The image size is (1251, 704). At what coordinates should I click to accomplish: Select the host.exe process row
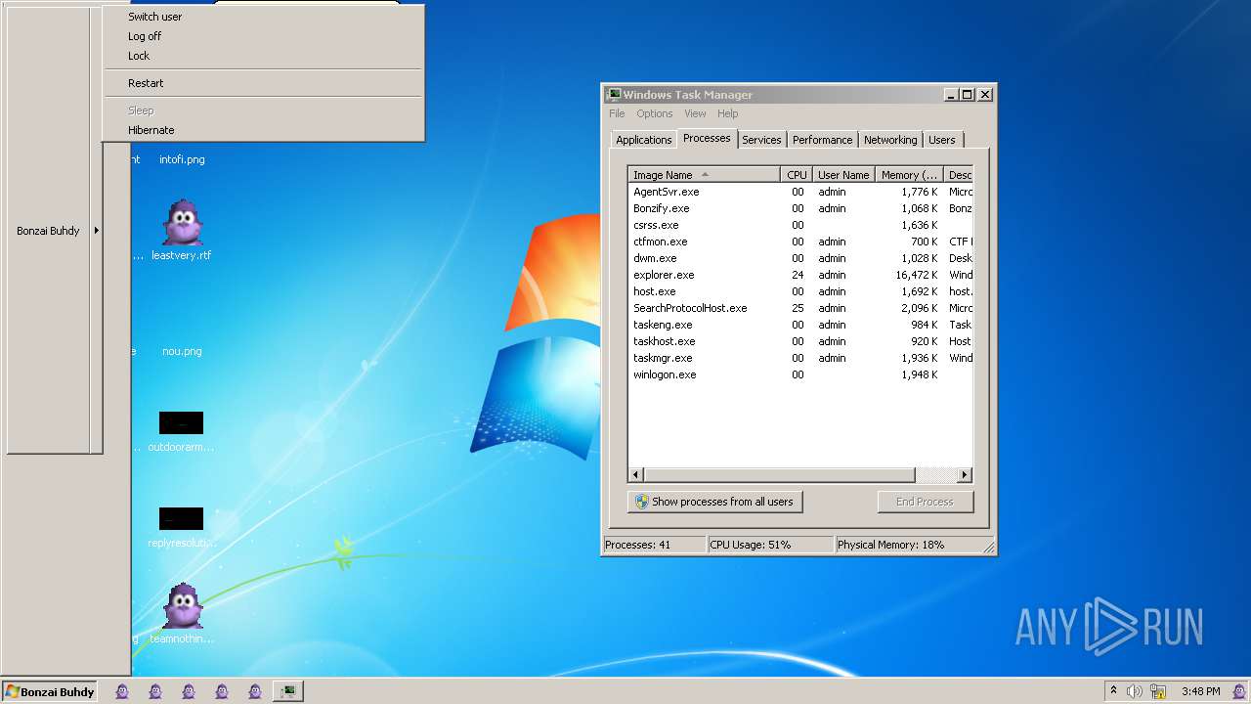(x=800, y=291)
